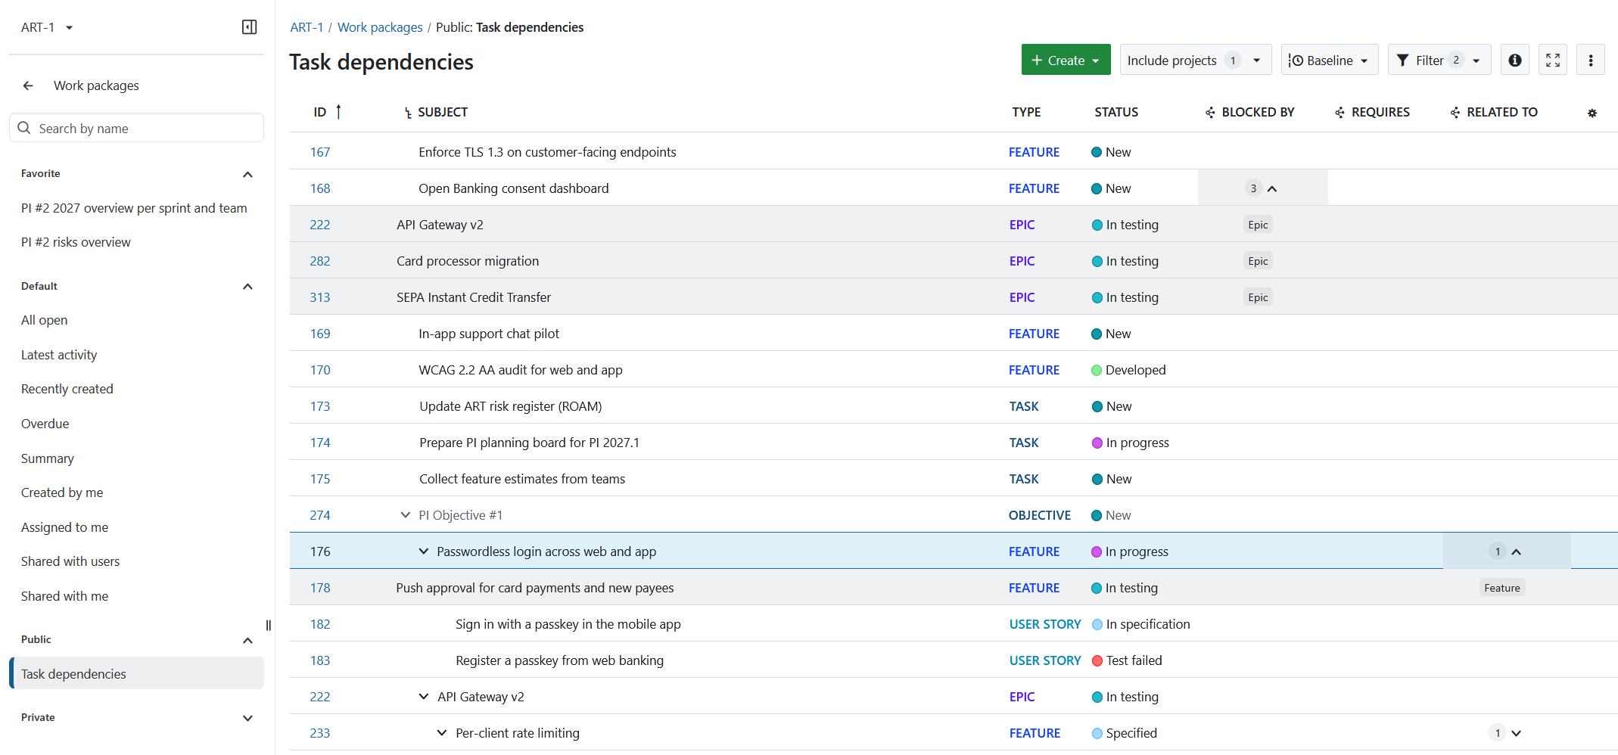Enter fullscreen mode with the zen icon
The width and height of the screenshot is (1618, 755).
pyautogui.click(x=1553, y=60)
